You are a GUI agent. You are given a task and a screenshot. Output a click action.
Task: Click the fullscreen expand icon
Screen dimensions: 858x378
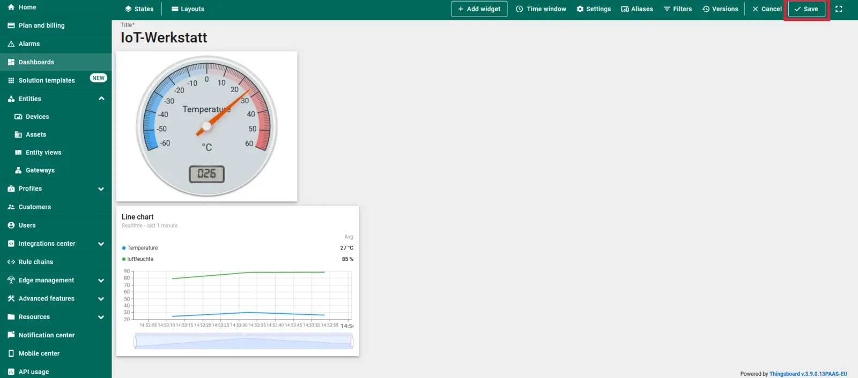coord(839,9)
